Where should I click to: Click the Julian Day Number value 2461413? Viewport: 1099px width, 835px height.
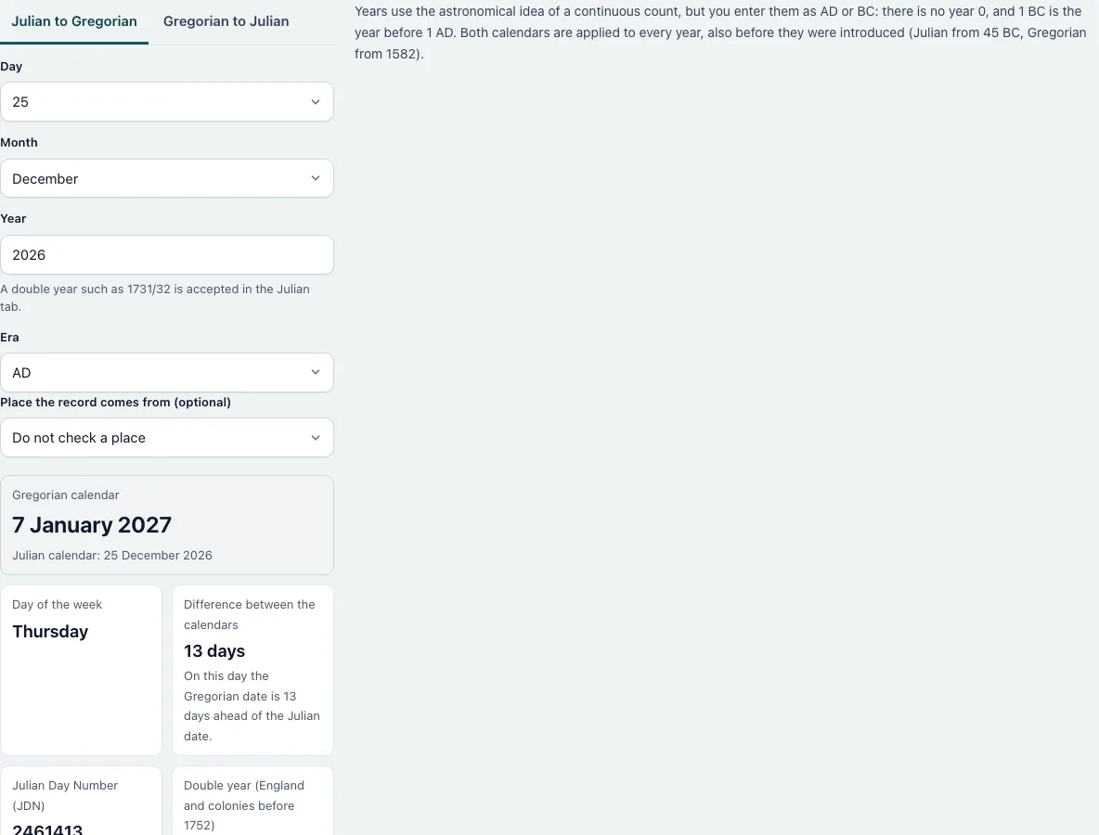(x=47, y=829)
